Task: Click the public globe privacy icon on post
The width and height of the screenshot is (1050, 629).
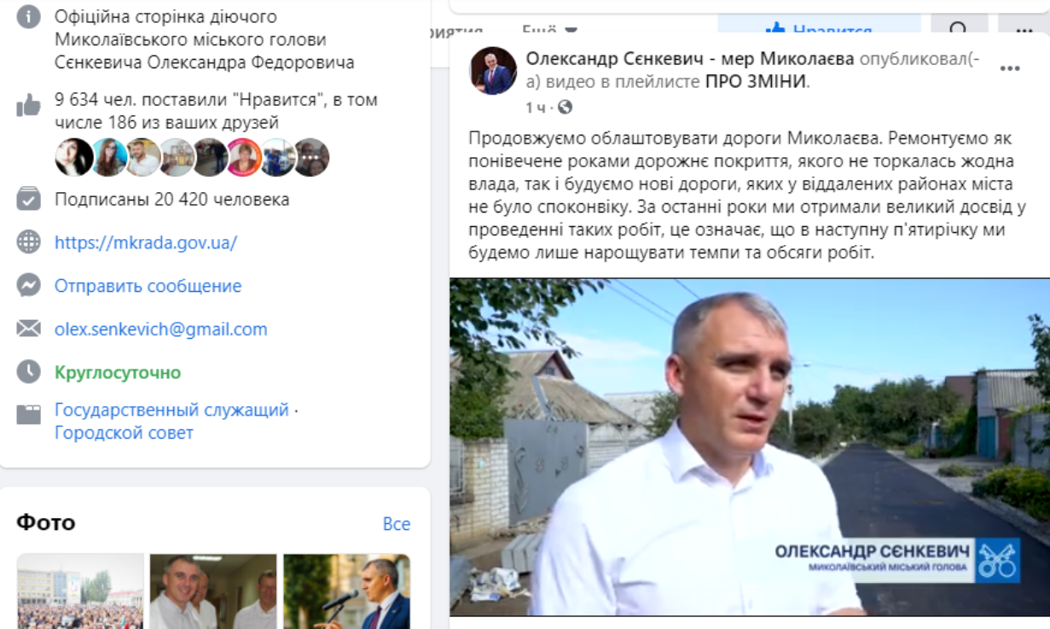Action: click(565, 108)
